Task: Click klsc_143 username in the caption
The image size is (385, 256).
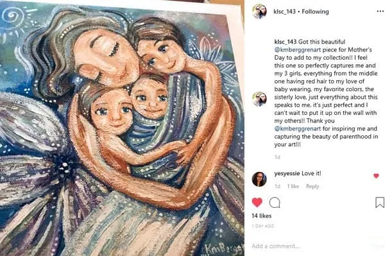Action: coord(286,42)
